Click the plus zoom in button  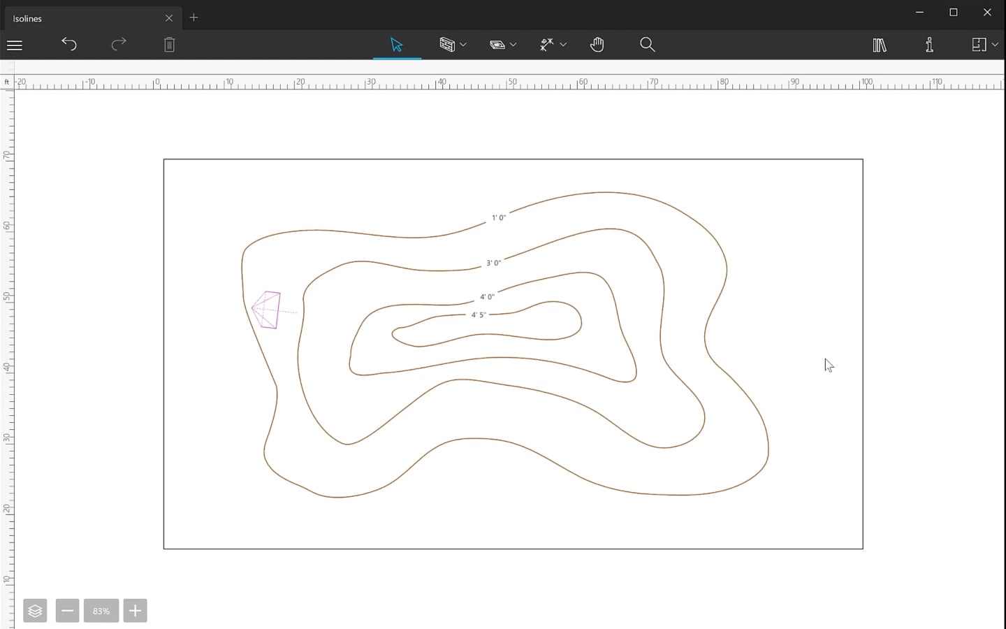pos(135,611)
